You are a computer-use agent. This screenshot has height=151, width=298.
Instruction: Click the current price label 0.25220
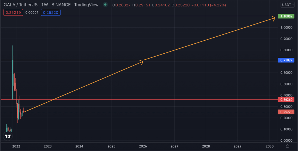pos(286,112)
